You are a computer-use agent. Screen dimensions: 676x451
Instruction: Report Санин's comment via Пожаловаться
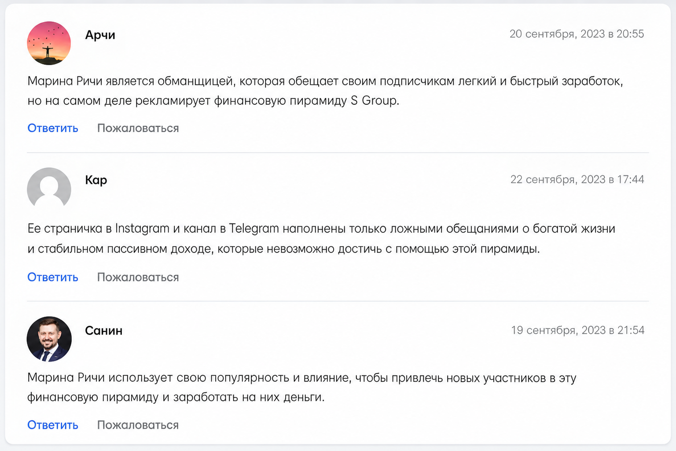coord(138,425)
